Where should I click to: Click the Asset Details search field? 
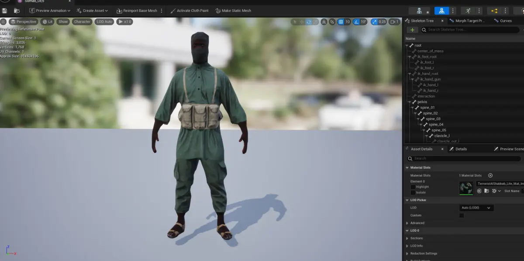465,158
